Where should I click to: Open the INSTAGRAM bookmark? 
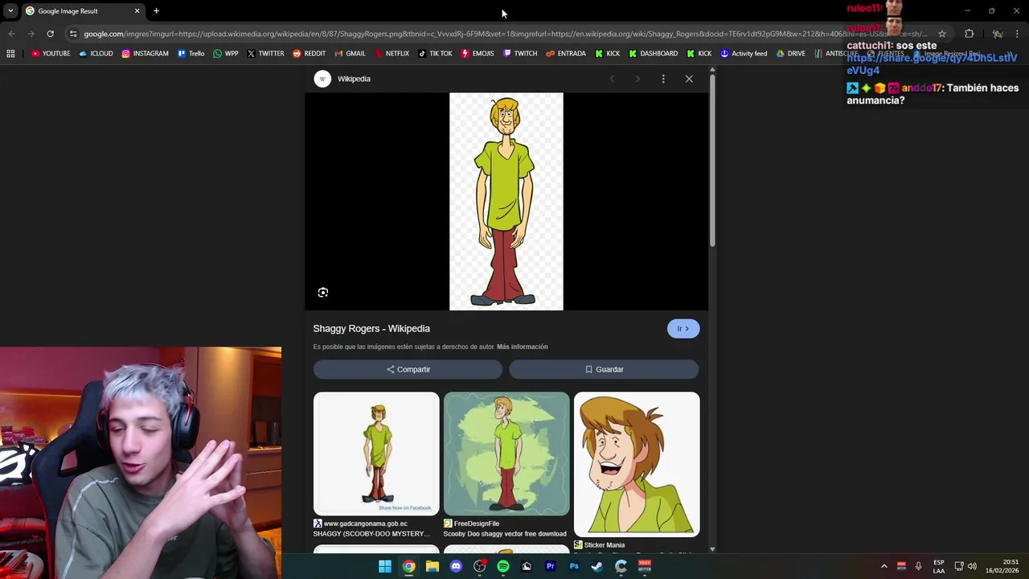[x=145, y=54]
